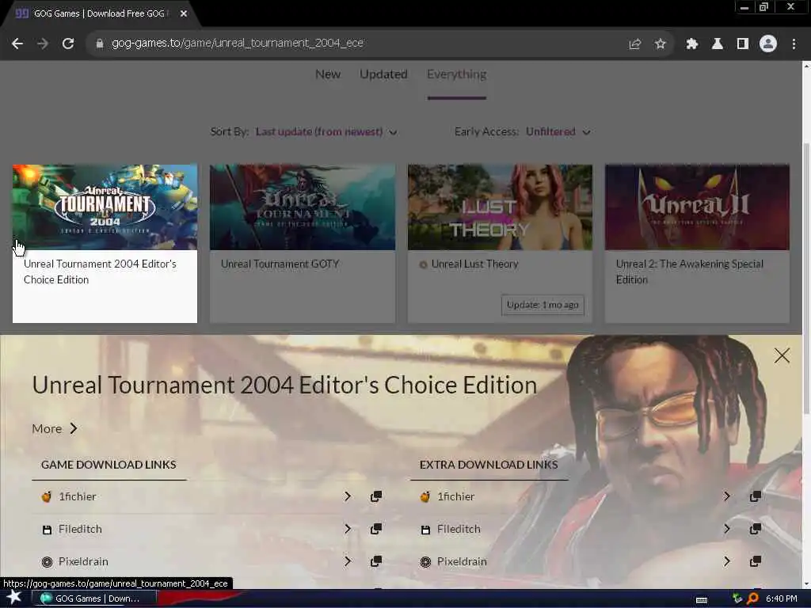811x608 pixels.
Task: Go back using browser back arrow
Action: tap(17, 44)
